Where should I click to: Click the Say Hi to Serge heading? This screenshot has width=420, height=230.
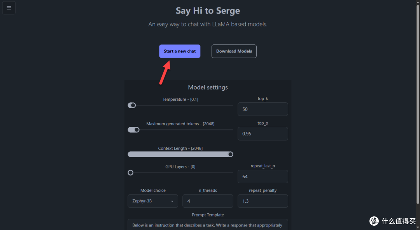208,11
